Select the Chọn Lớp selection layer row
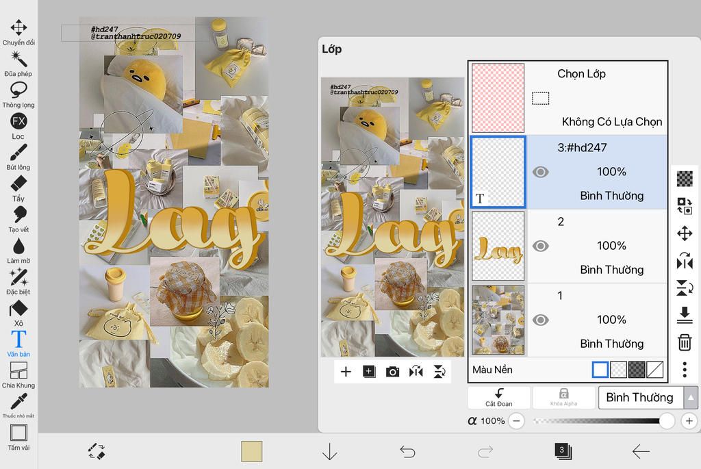 [568, 98]
